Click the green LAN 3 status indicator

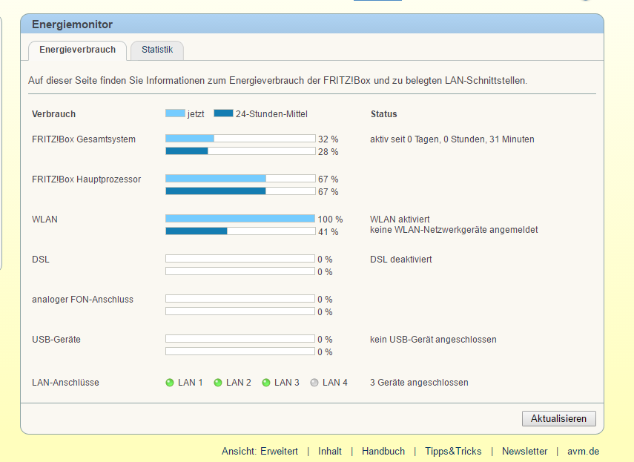point(265,383)
